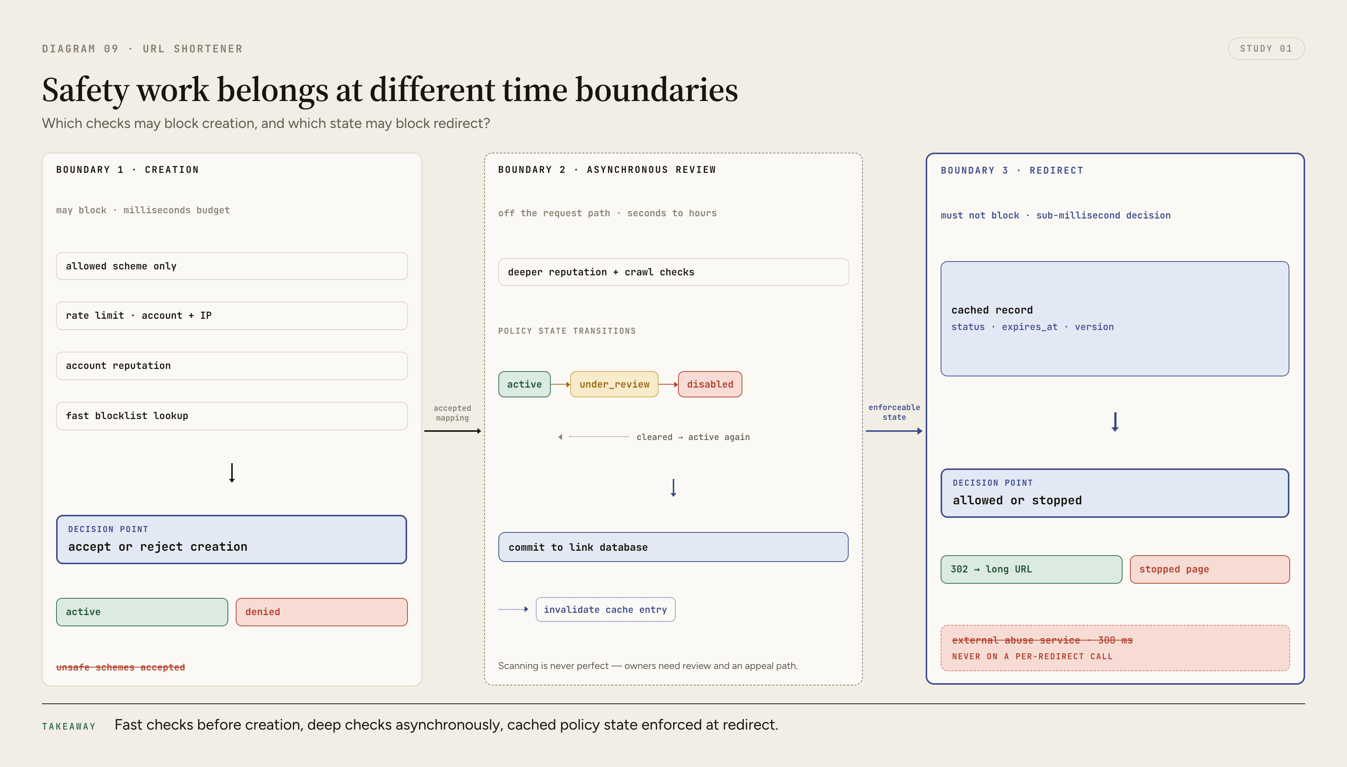Screen dimensions: 1347x767
Task: Click the struck-through 'unsafe schemes accepted' text
Action: click(120, 667)
